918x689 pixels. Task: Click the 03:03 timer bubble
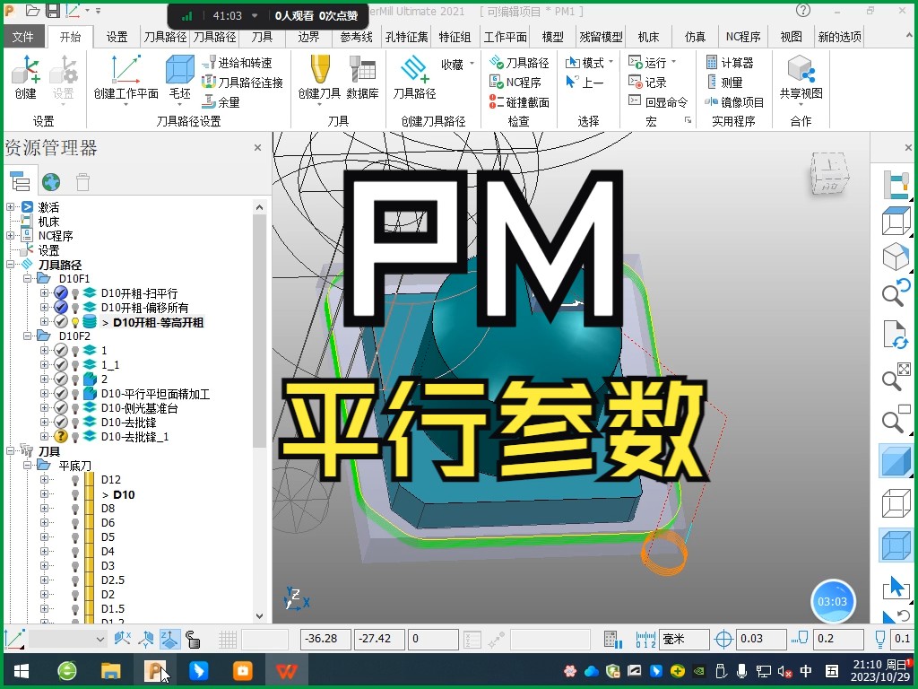[x=832, y=601]
